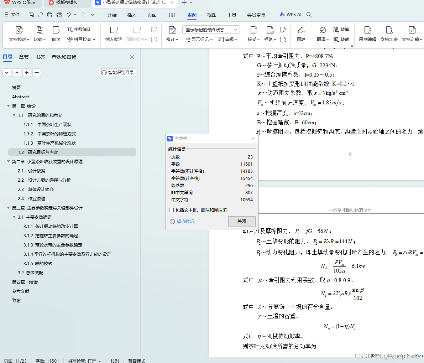Click new tab plus icon
This screenshot has height=363, width=424.
click(184, 3)
